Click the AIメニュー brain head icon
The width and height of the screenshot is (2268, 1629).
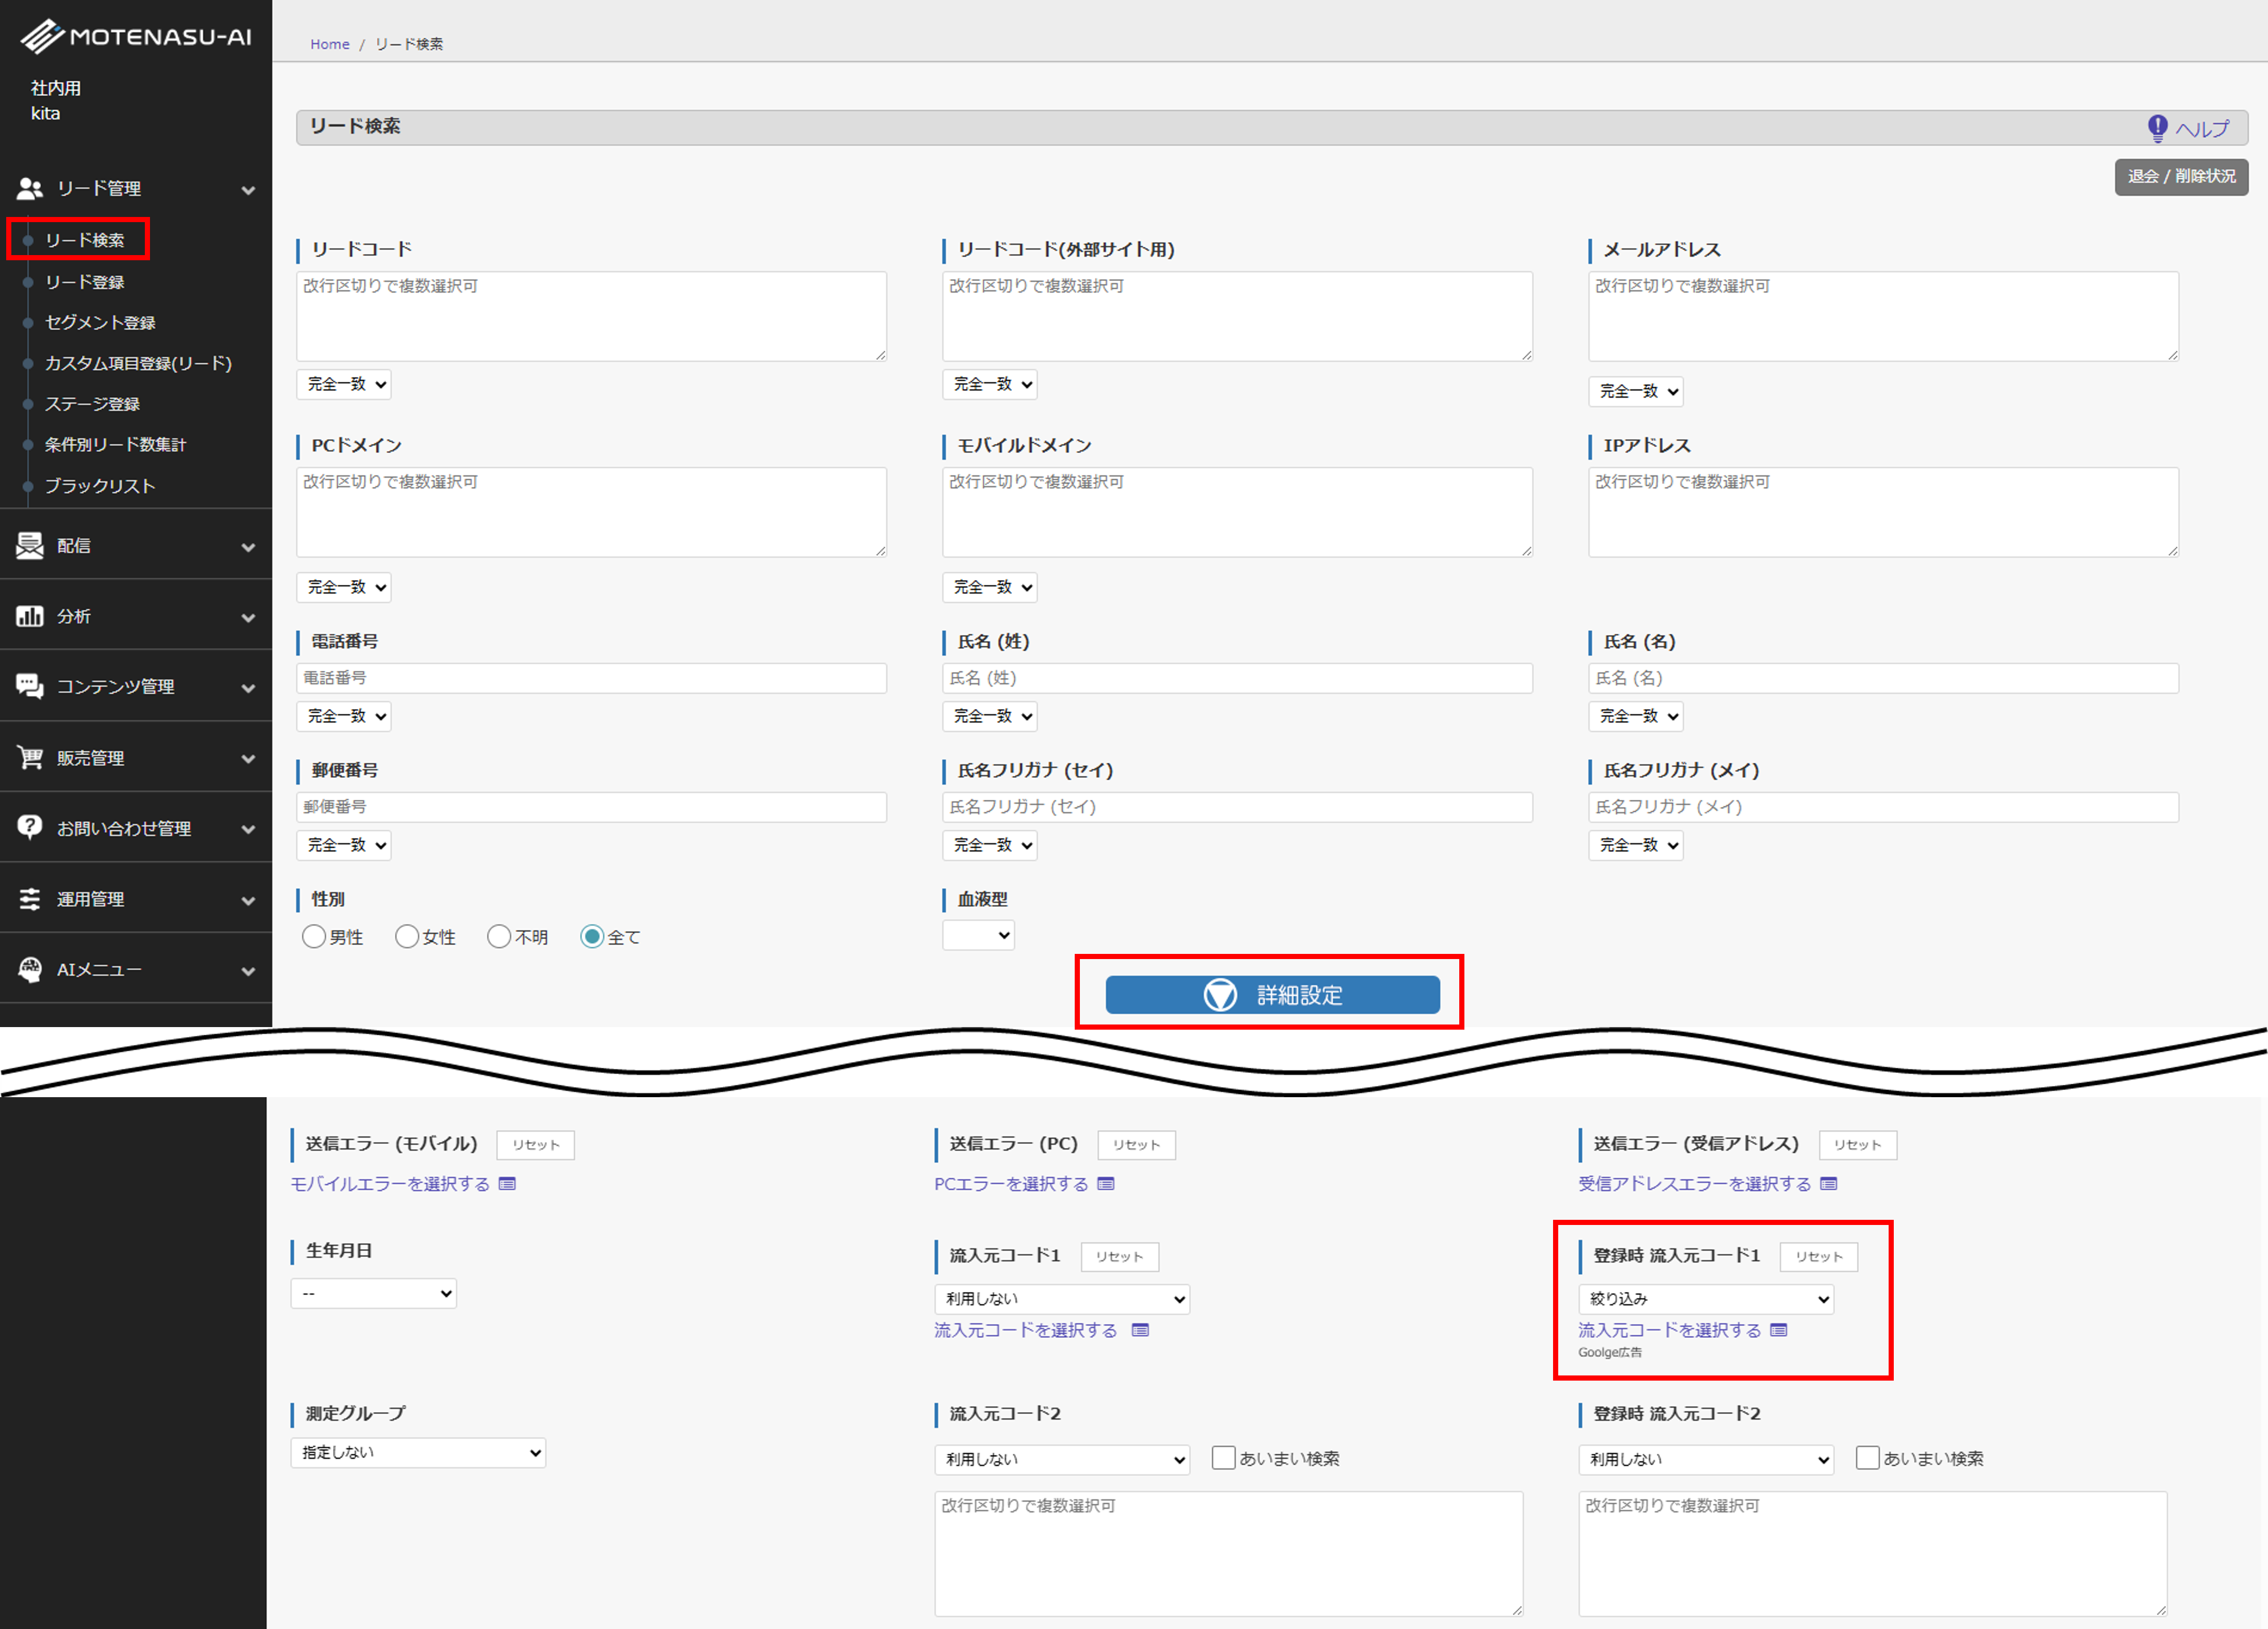(x=30, y=969)
